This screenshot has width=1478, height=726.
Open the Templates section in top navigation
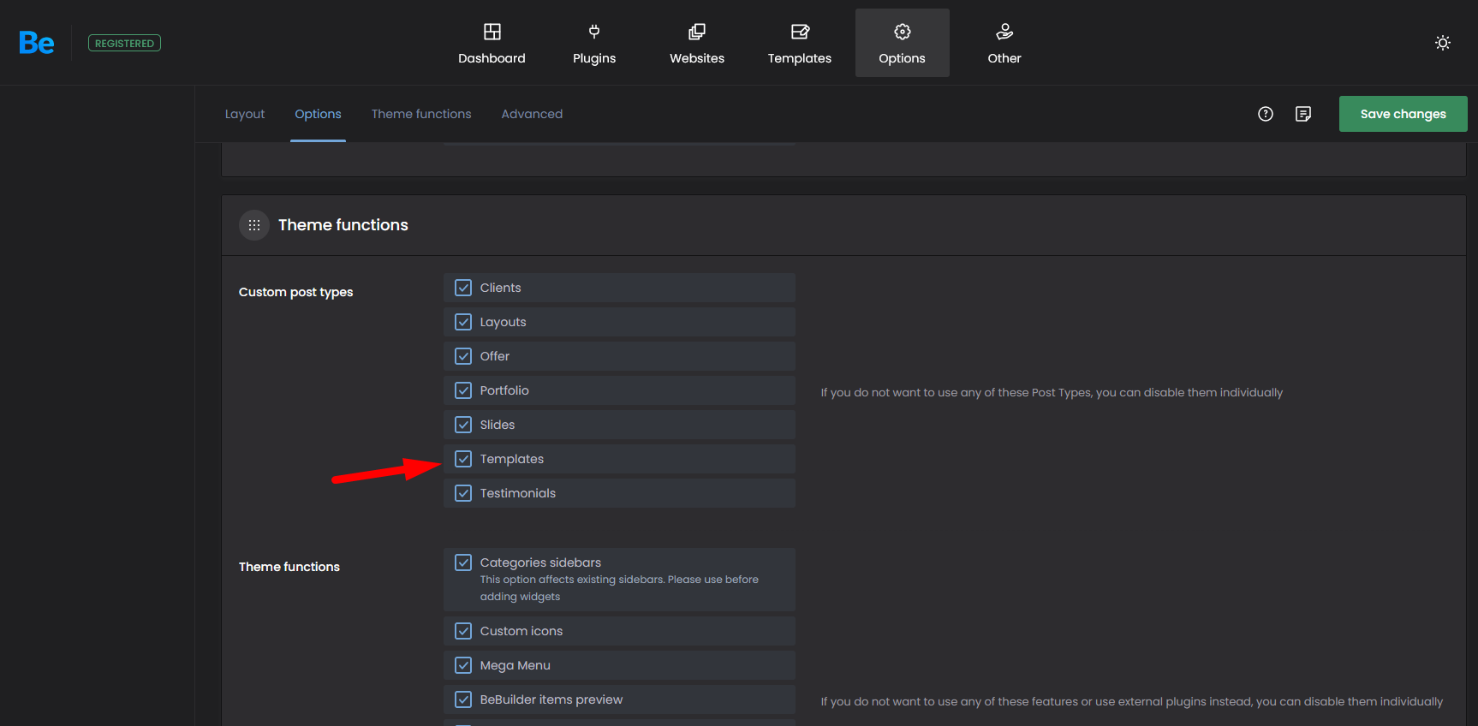[x=800, y=43]
